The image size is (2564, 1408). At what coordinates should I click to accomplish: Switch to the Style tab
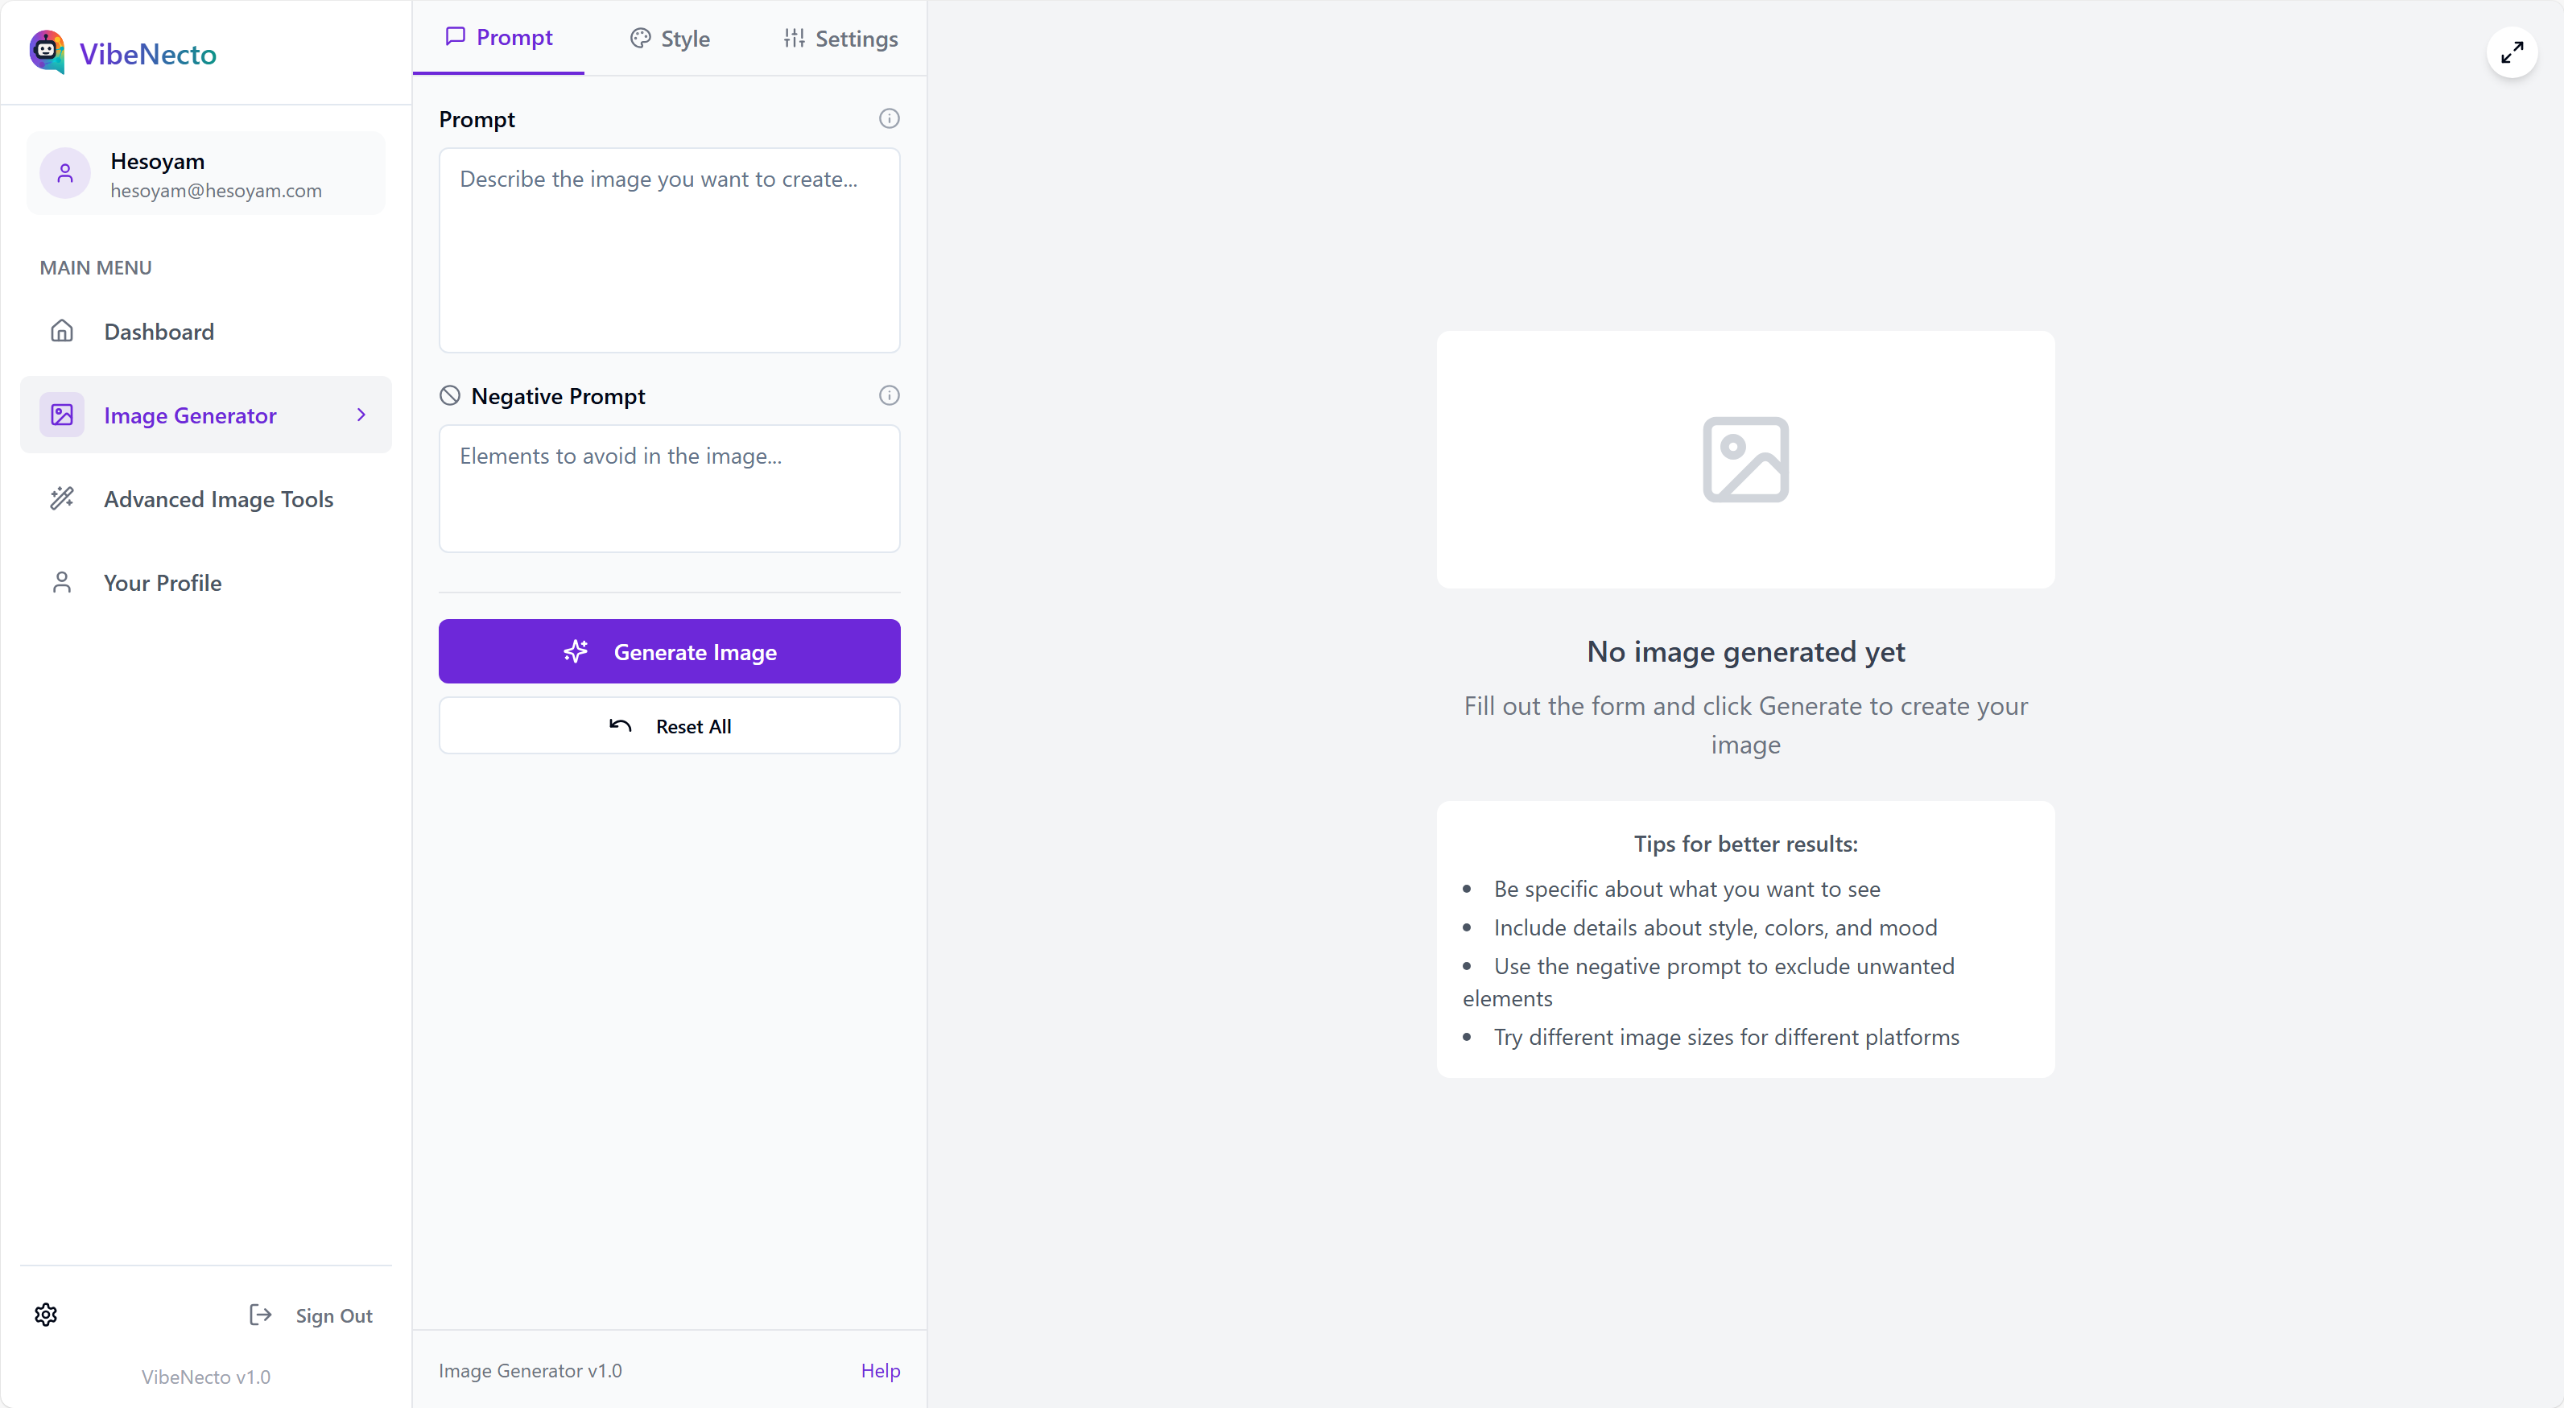(670, 39)
